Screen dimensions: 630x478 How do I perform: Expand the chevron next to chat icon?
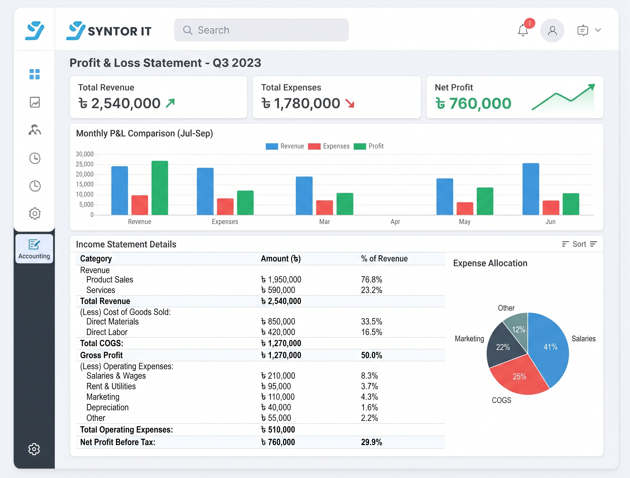(598, 30)
